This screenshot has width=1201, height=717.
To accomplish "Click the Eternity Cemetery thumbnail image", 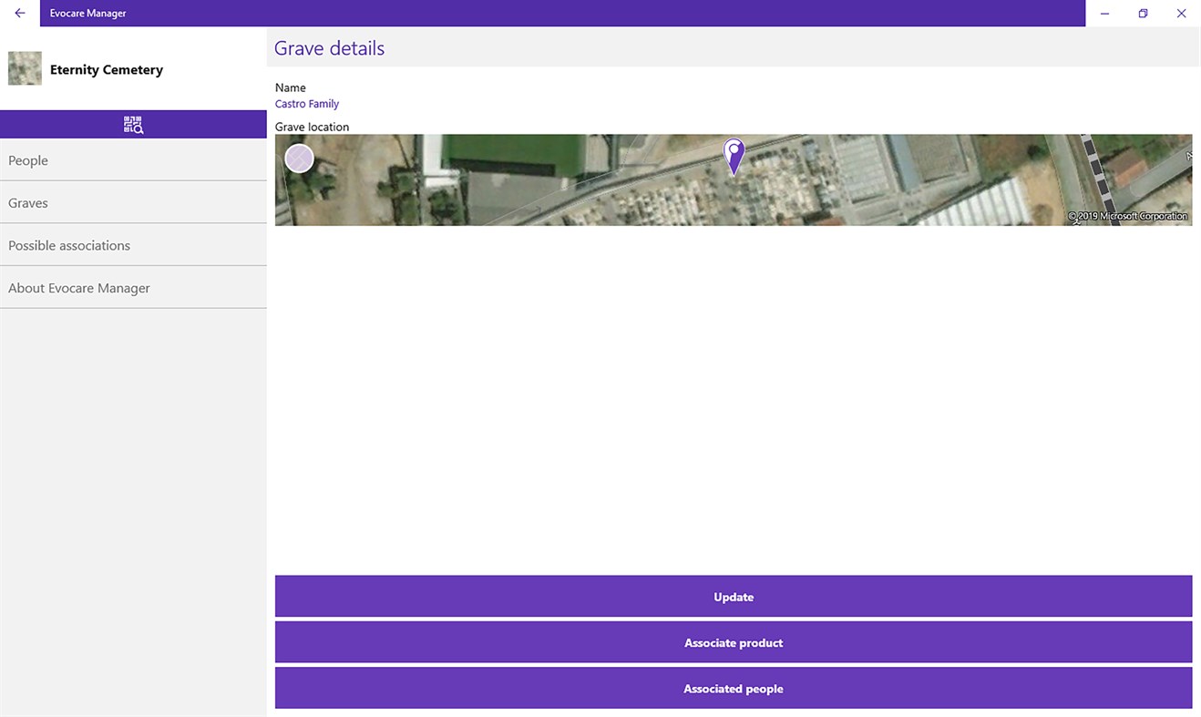I will point(25,67).
